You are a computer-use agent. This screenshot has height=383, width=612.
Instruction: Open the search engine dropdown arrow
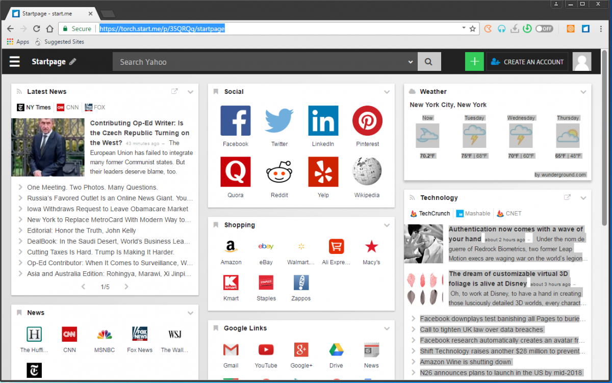(411, 62)
